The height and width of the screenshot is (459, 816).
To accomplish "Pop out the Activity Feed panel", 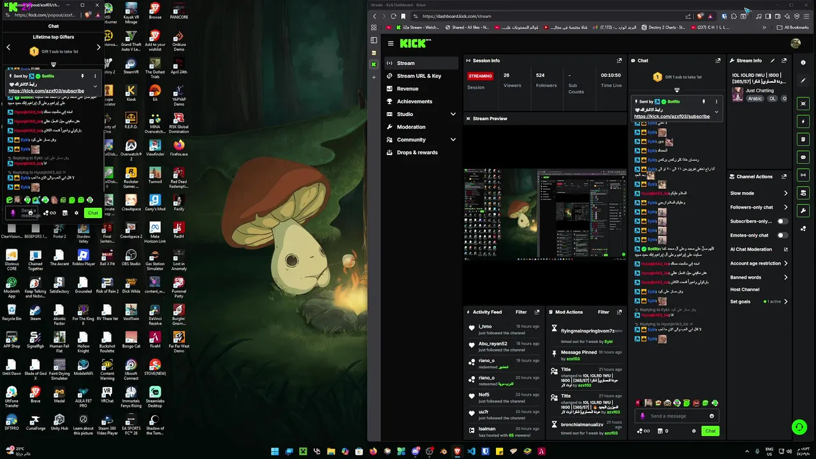I will tap(537, 312).
